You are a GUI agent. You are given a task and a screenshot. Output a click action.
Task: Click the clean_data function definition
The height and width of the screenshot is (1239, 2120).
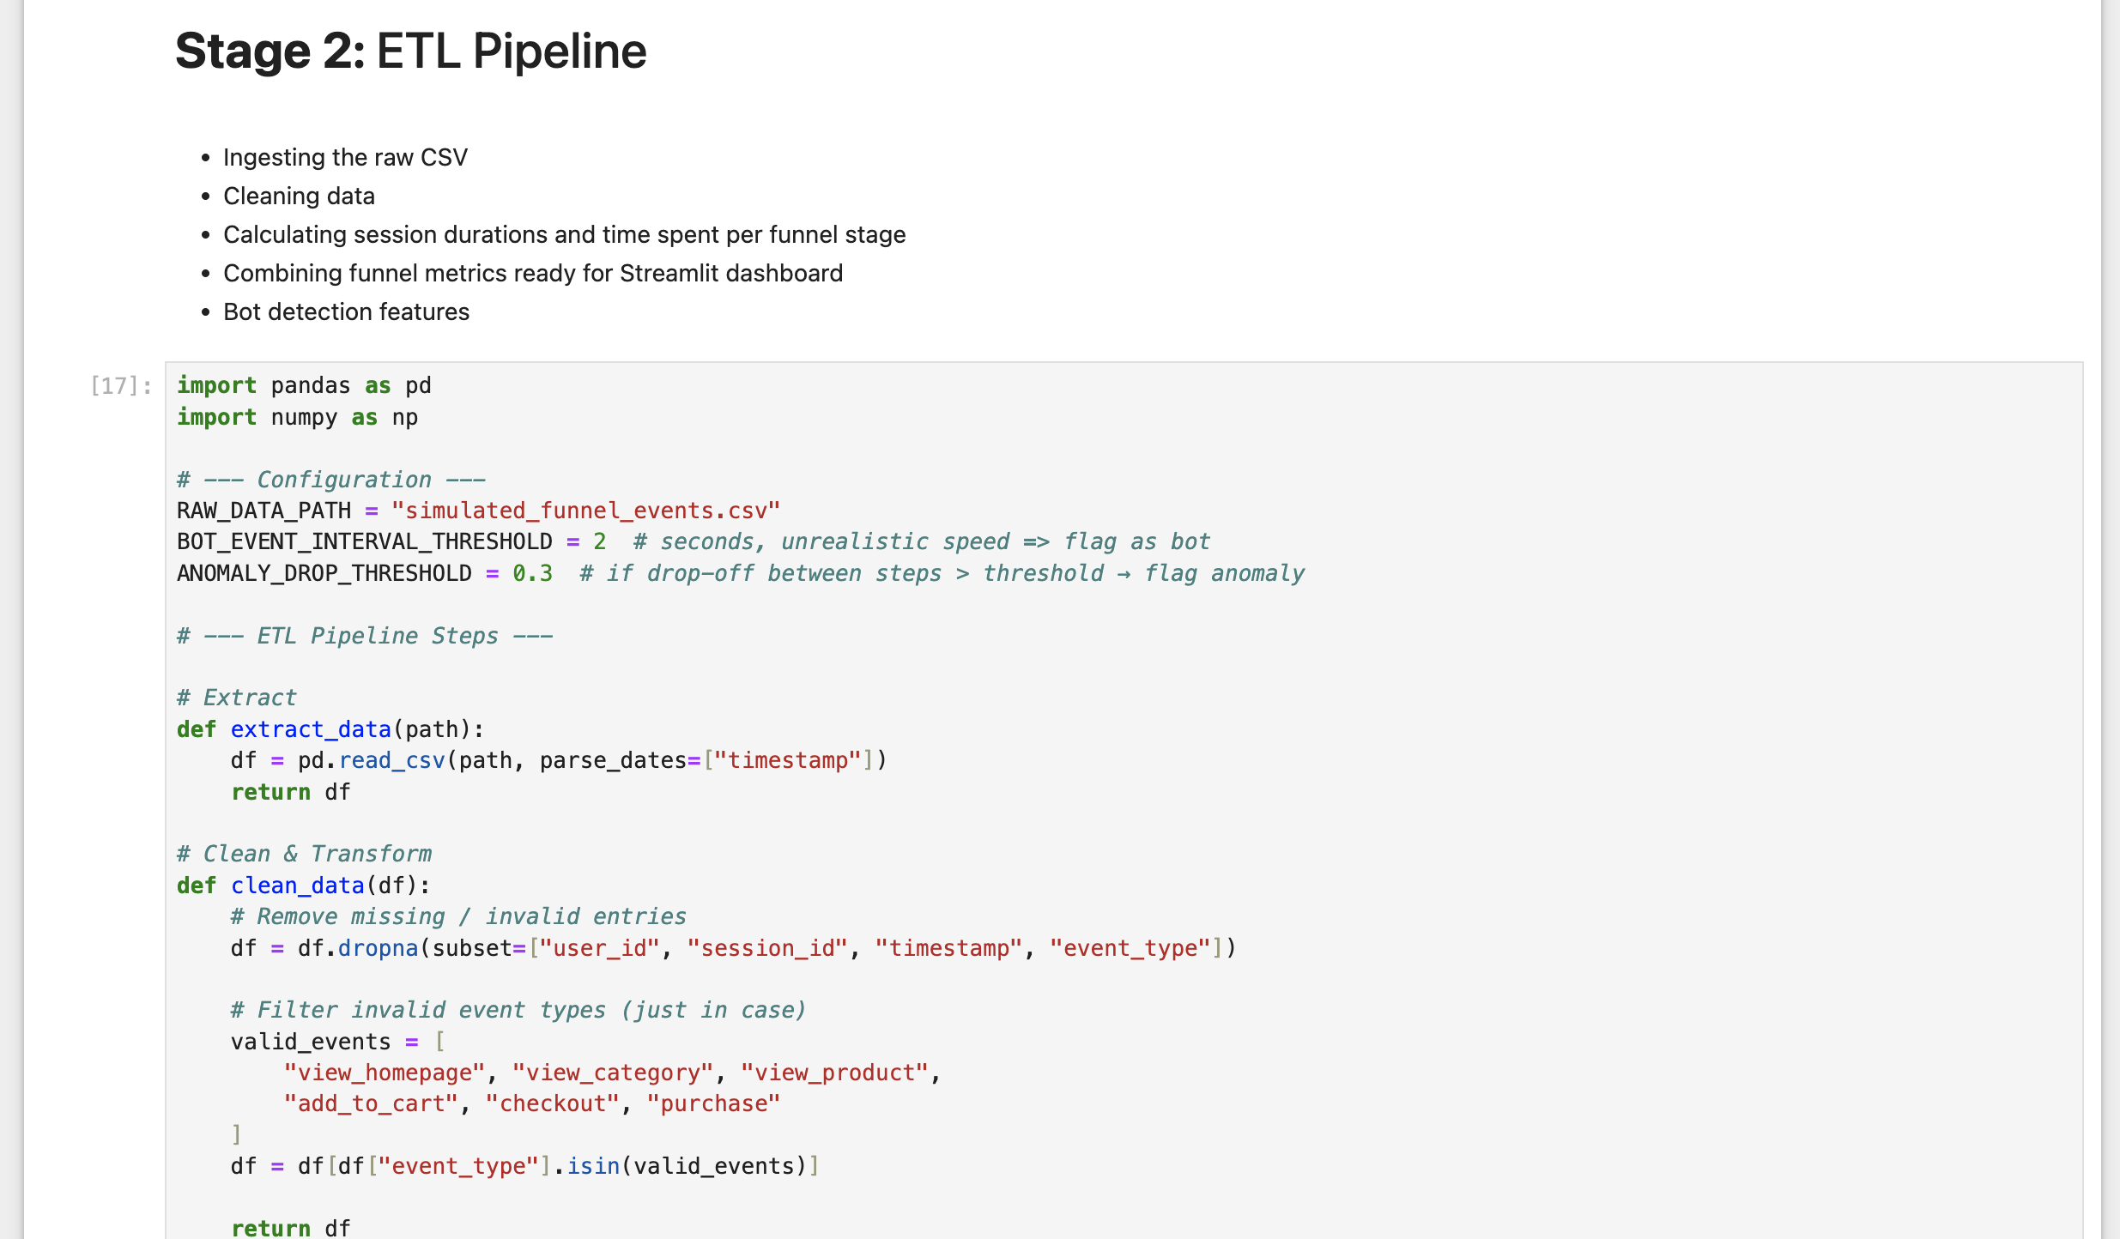click(x=297, y=886)
